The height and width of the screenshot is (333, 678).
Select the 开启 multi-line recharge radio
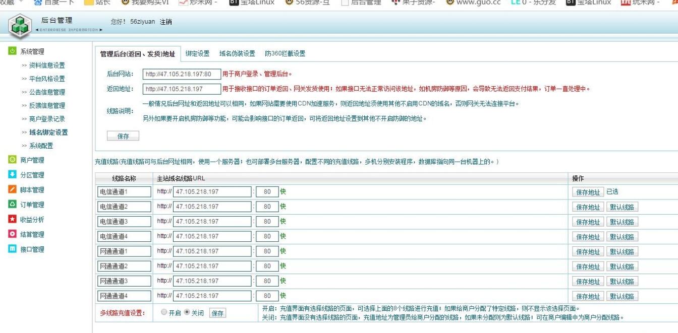click(x=164, y=312)
